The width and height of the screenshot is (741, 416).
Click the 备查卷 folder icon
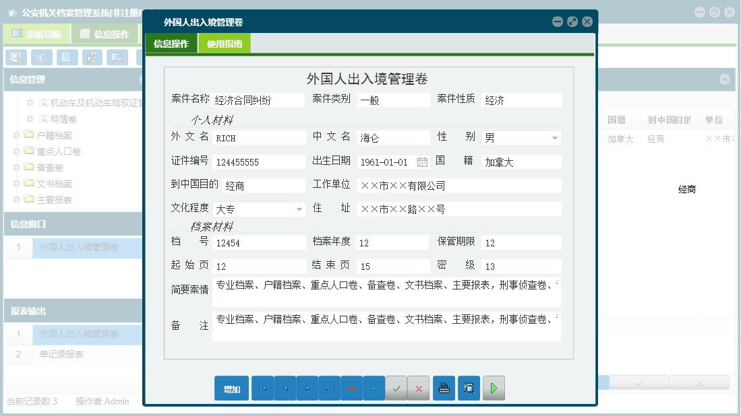(x=29, y=166)
